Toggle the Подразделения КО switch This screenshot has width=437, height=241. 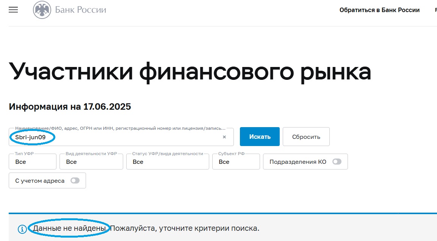coord(337,162)
